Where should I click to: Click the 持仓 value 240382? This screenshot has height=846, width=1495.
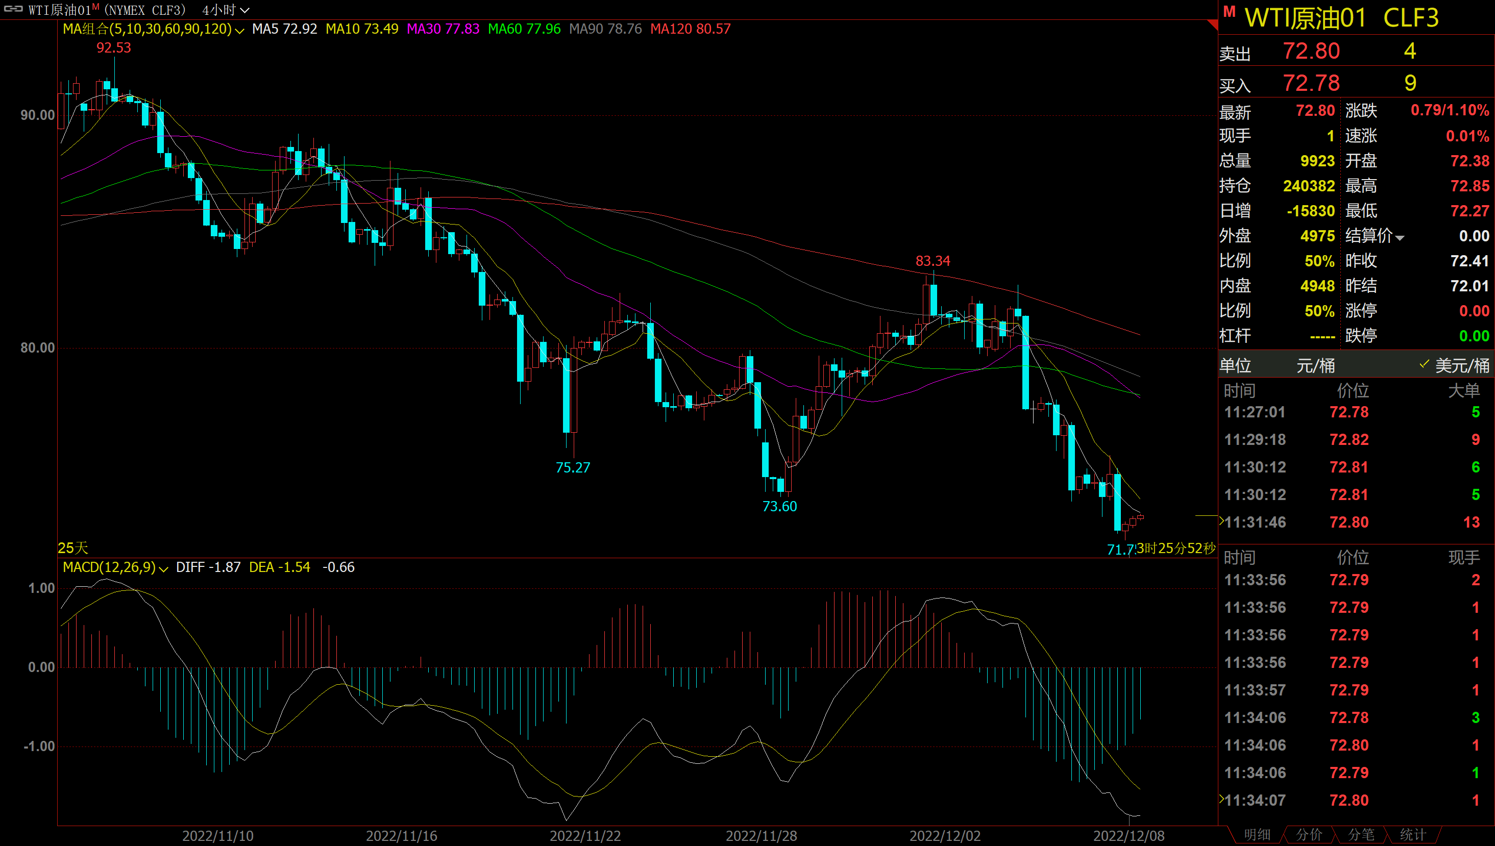click(x=1309, y=186)
